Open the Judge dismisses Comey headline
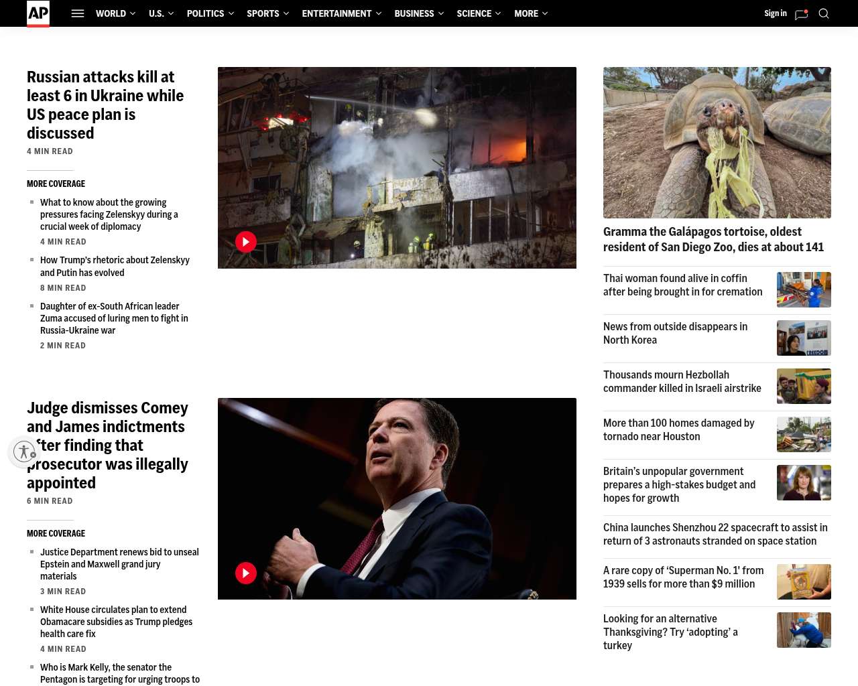The width and height of the screenshot is (858, 686). (107, 445)
